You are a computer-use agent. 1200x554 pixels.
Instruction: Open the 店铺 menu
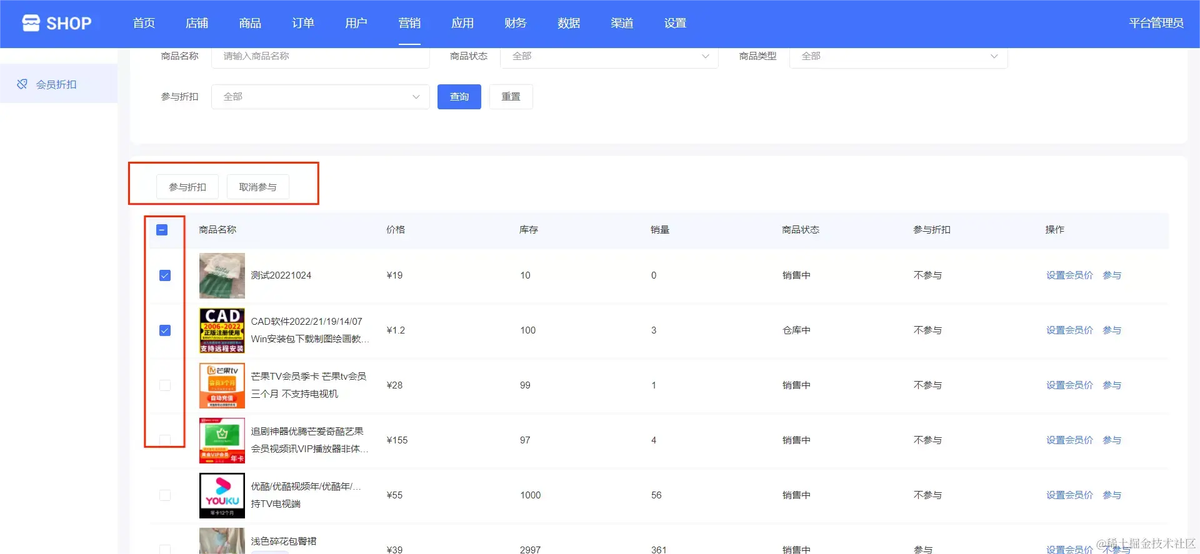tap(197, 23)
